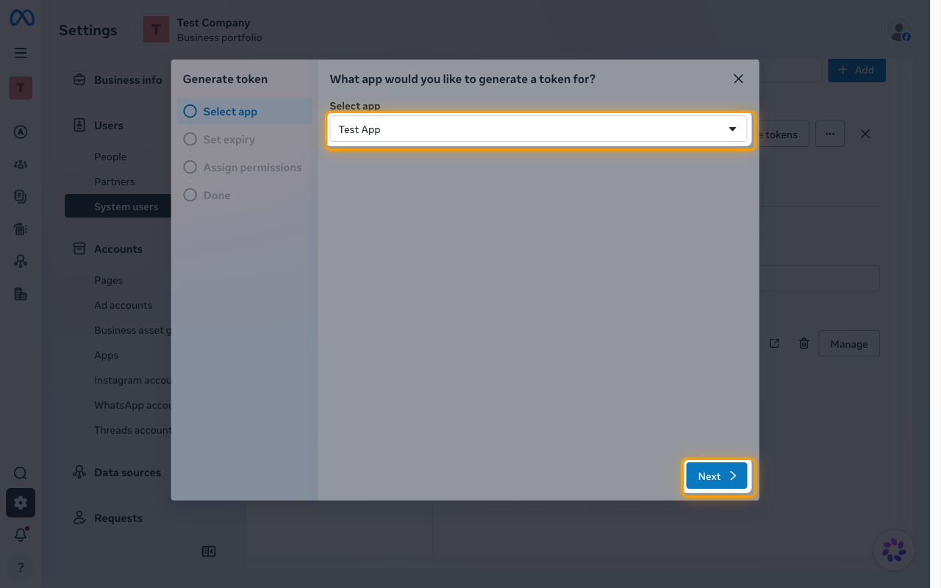This screenshot has width=941, height=588.
Task: Click the help question mark icon
Action: tap(21, 567)
